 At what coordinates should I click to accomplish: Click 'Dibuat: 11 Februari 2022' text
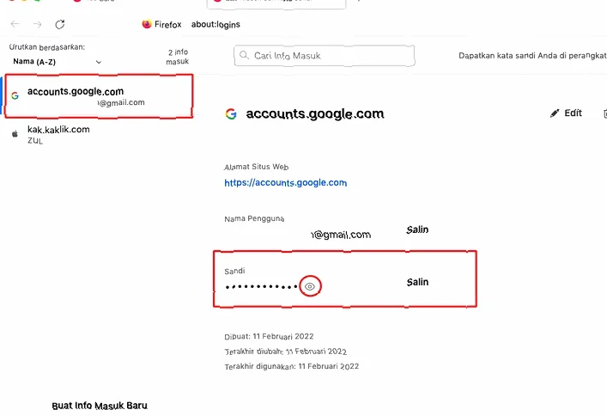(x=269, y=336)
